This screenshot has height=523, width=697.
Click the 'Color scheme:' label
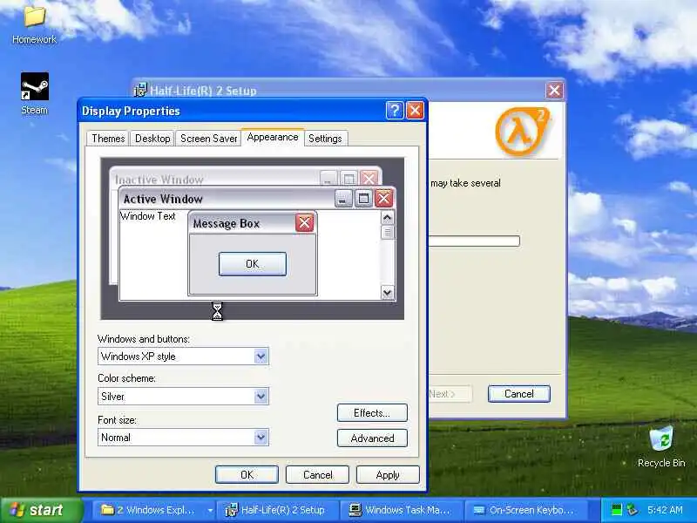click(126, 378)
